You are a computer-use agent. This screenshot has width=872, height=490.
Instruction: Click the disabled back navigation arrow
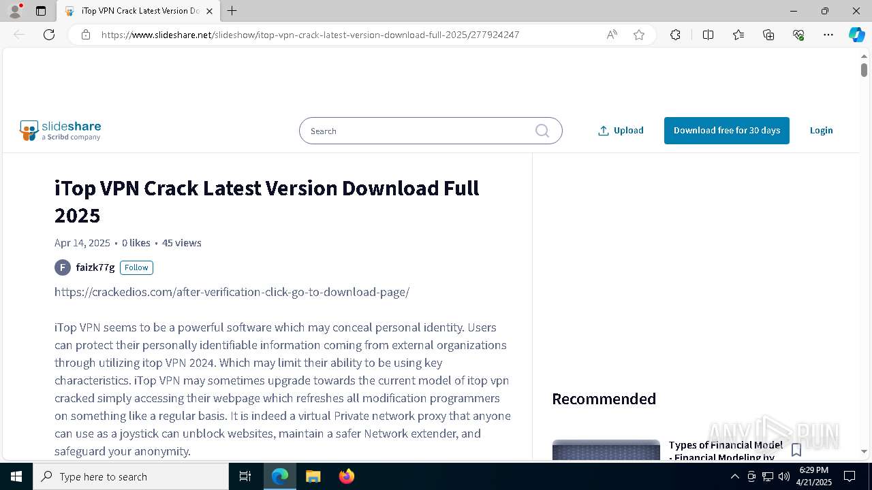point(19,35)
